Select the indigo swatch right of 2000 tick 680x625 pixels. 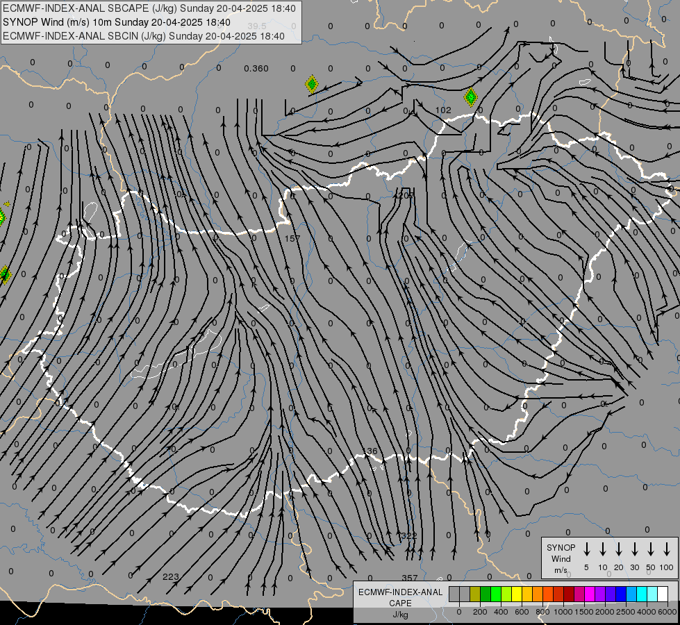tap(611, 594)
